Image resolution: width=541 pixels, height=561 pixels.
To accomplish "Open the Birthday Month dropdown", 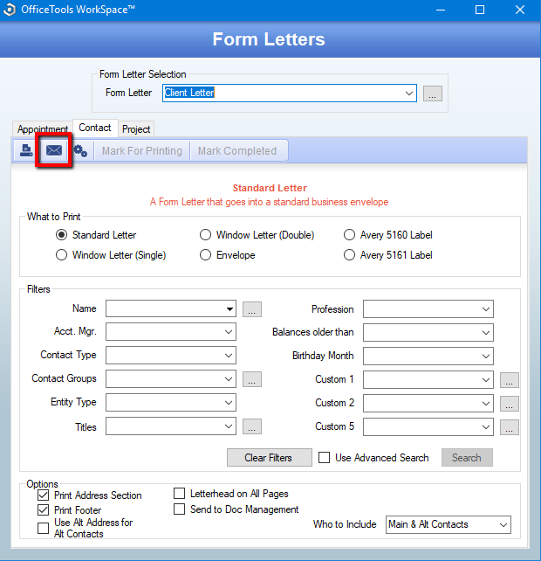I will [428, 356].
